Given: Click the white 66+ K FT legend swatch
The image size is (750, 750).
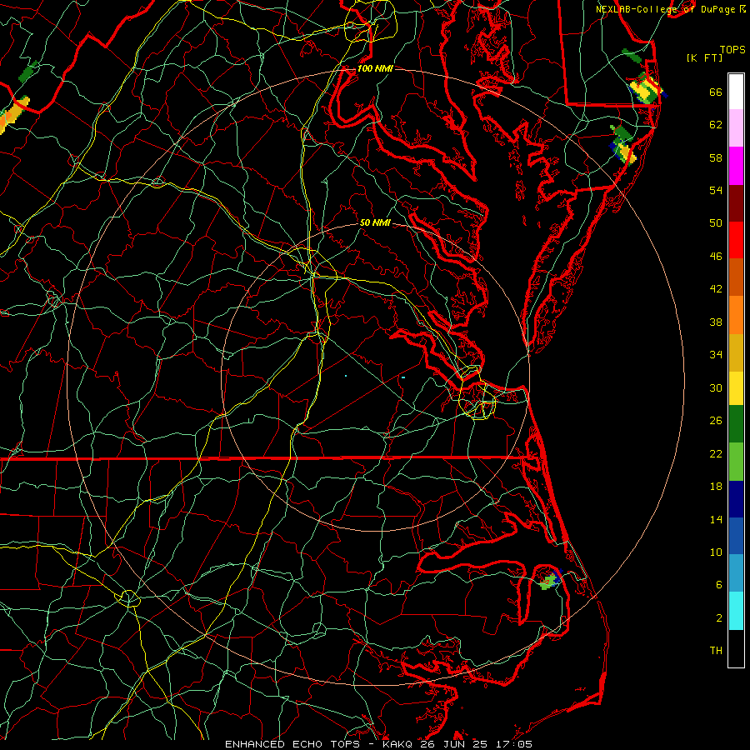Looking at the screenshot, I should 736,92.
